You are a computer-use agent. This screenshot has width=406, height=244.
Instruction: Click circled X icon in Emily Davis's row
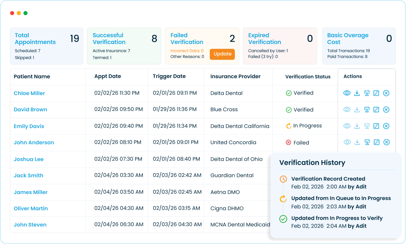pyautogui.click(x=386, y=126)
